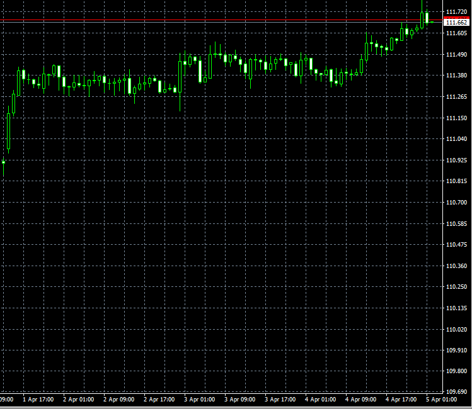Screen dimensions: 472x409
Task: Click the 3 Apr 01:00 time label
Action: 200,400
